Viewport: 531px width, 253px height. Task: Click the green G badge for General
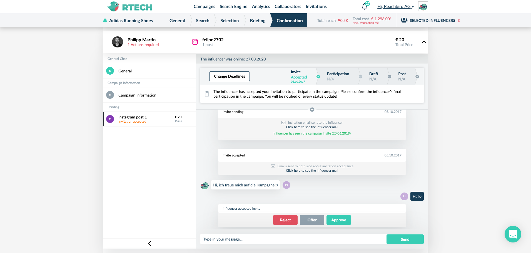(110, 71)
